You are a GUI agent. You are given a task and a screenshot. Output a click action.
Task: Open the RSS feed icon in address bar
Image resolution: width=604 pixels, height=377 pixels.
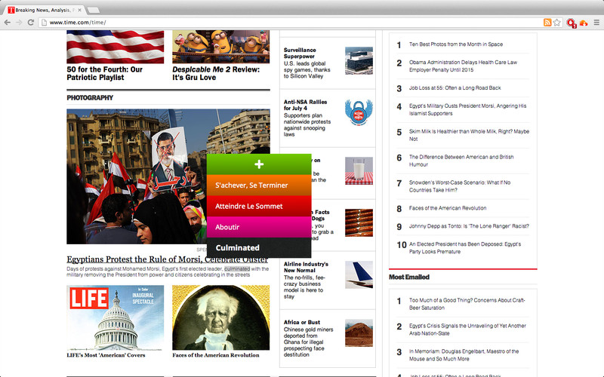tap(547, 23)
